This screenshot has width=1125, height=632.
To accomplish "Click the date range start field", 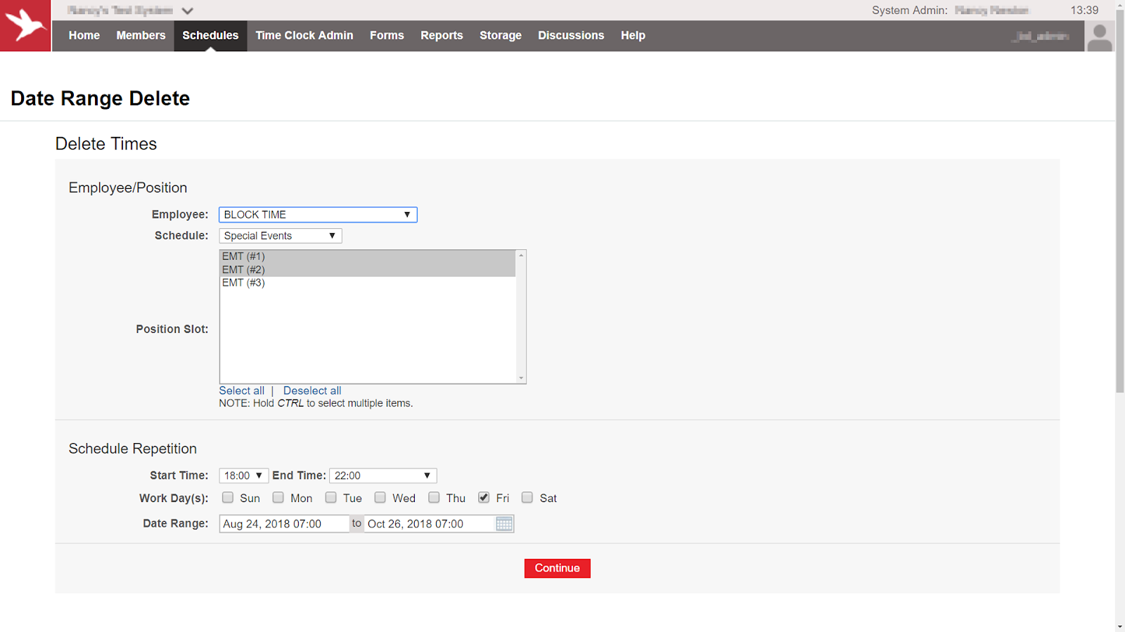I will coord(284,524).
